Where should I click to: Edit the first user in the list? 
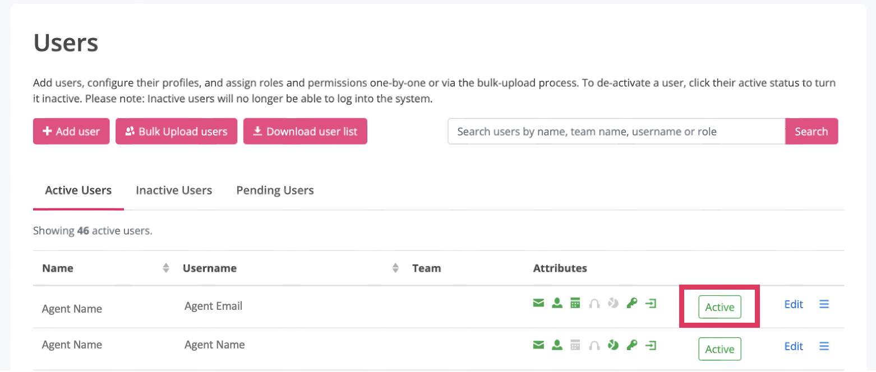[x=794, y=304]
